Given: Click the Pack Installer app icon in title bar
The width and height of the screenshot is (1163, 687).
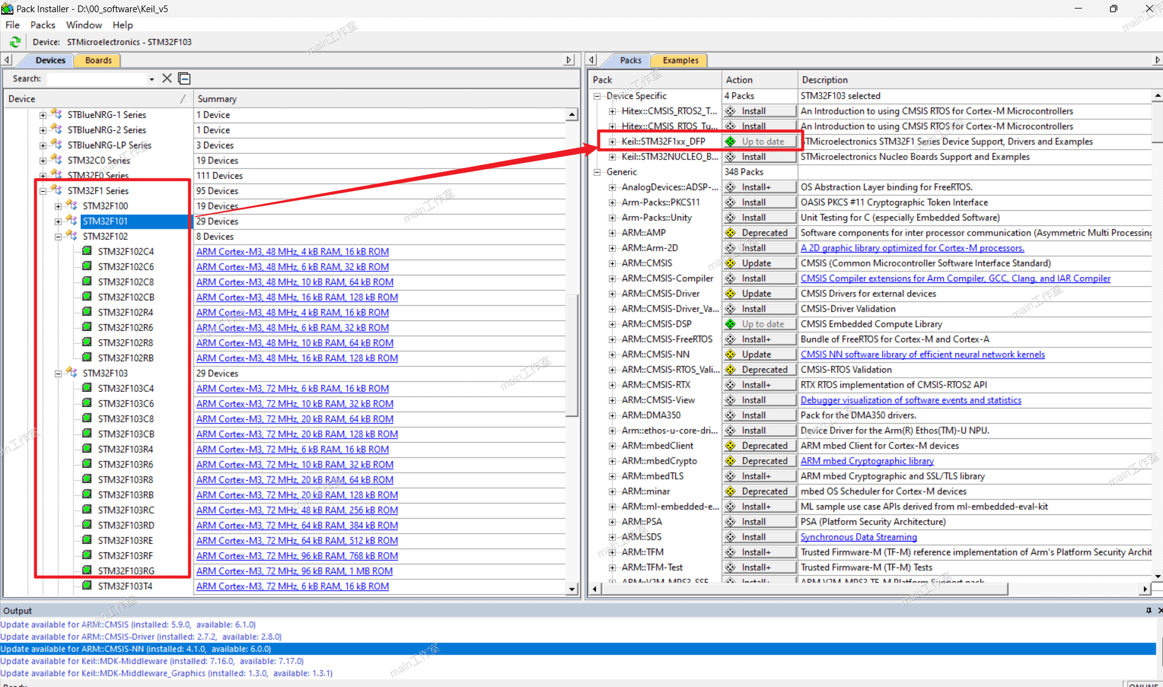Looking at the screenshot, I should tap(7, 9).
